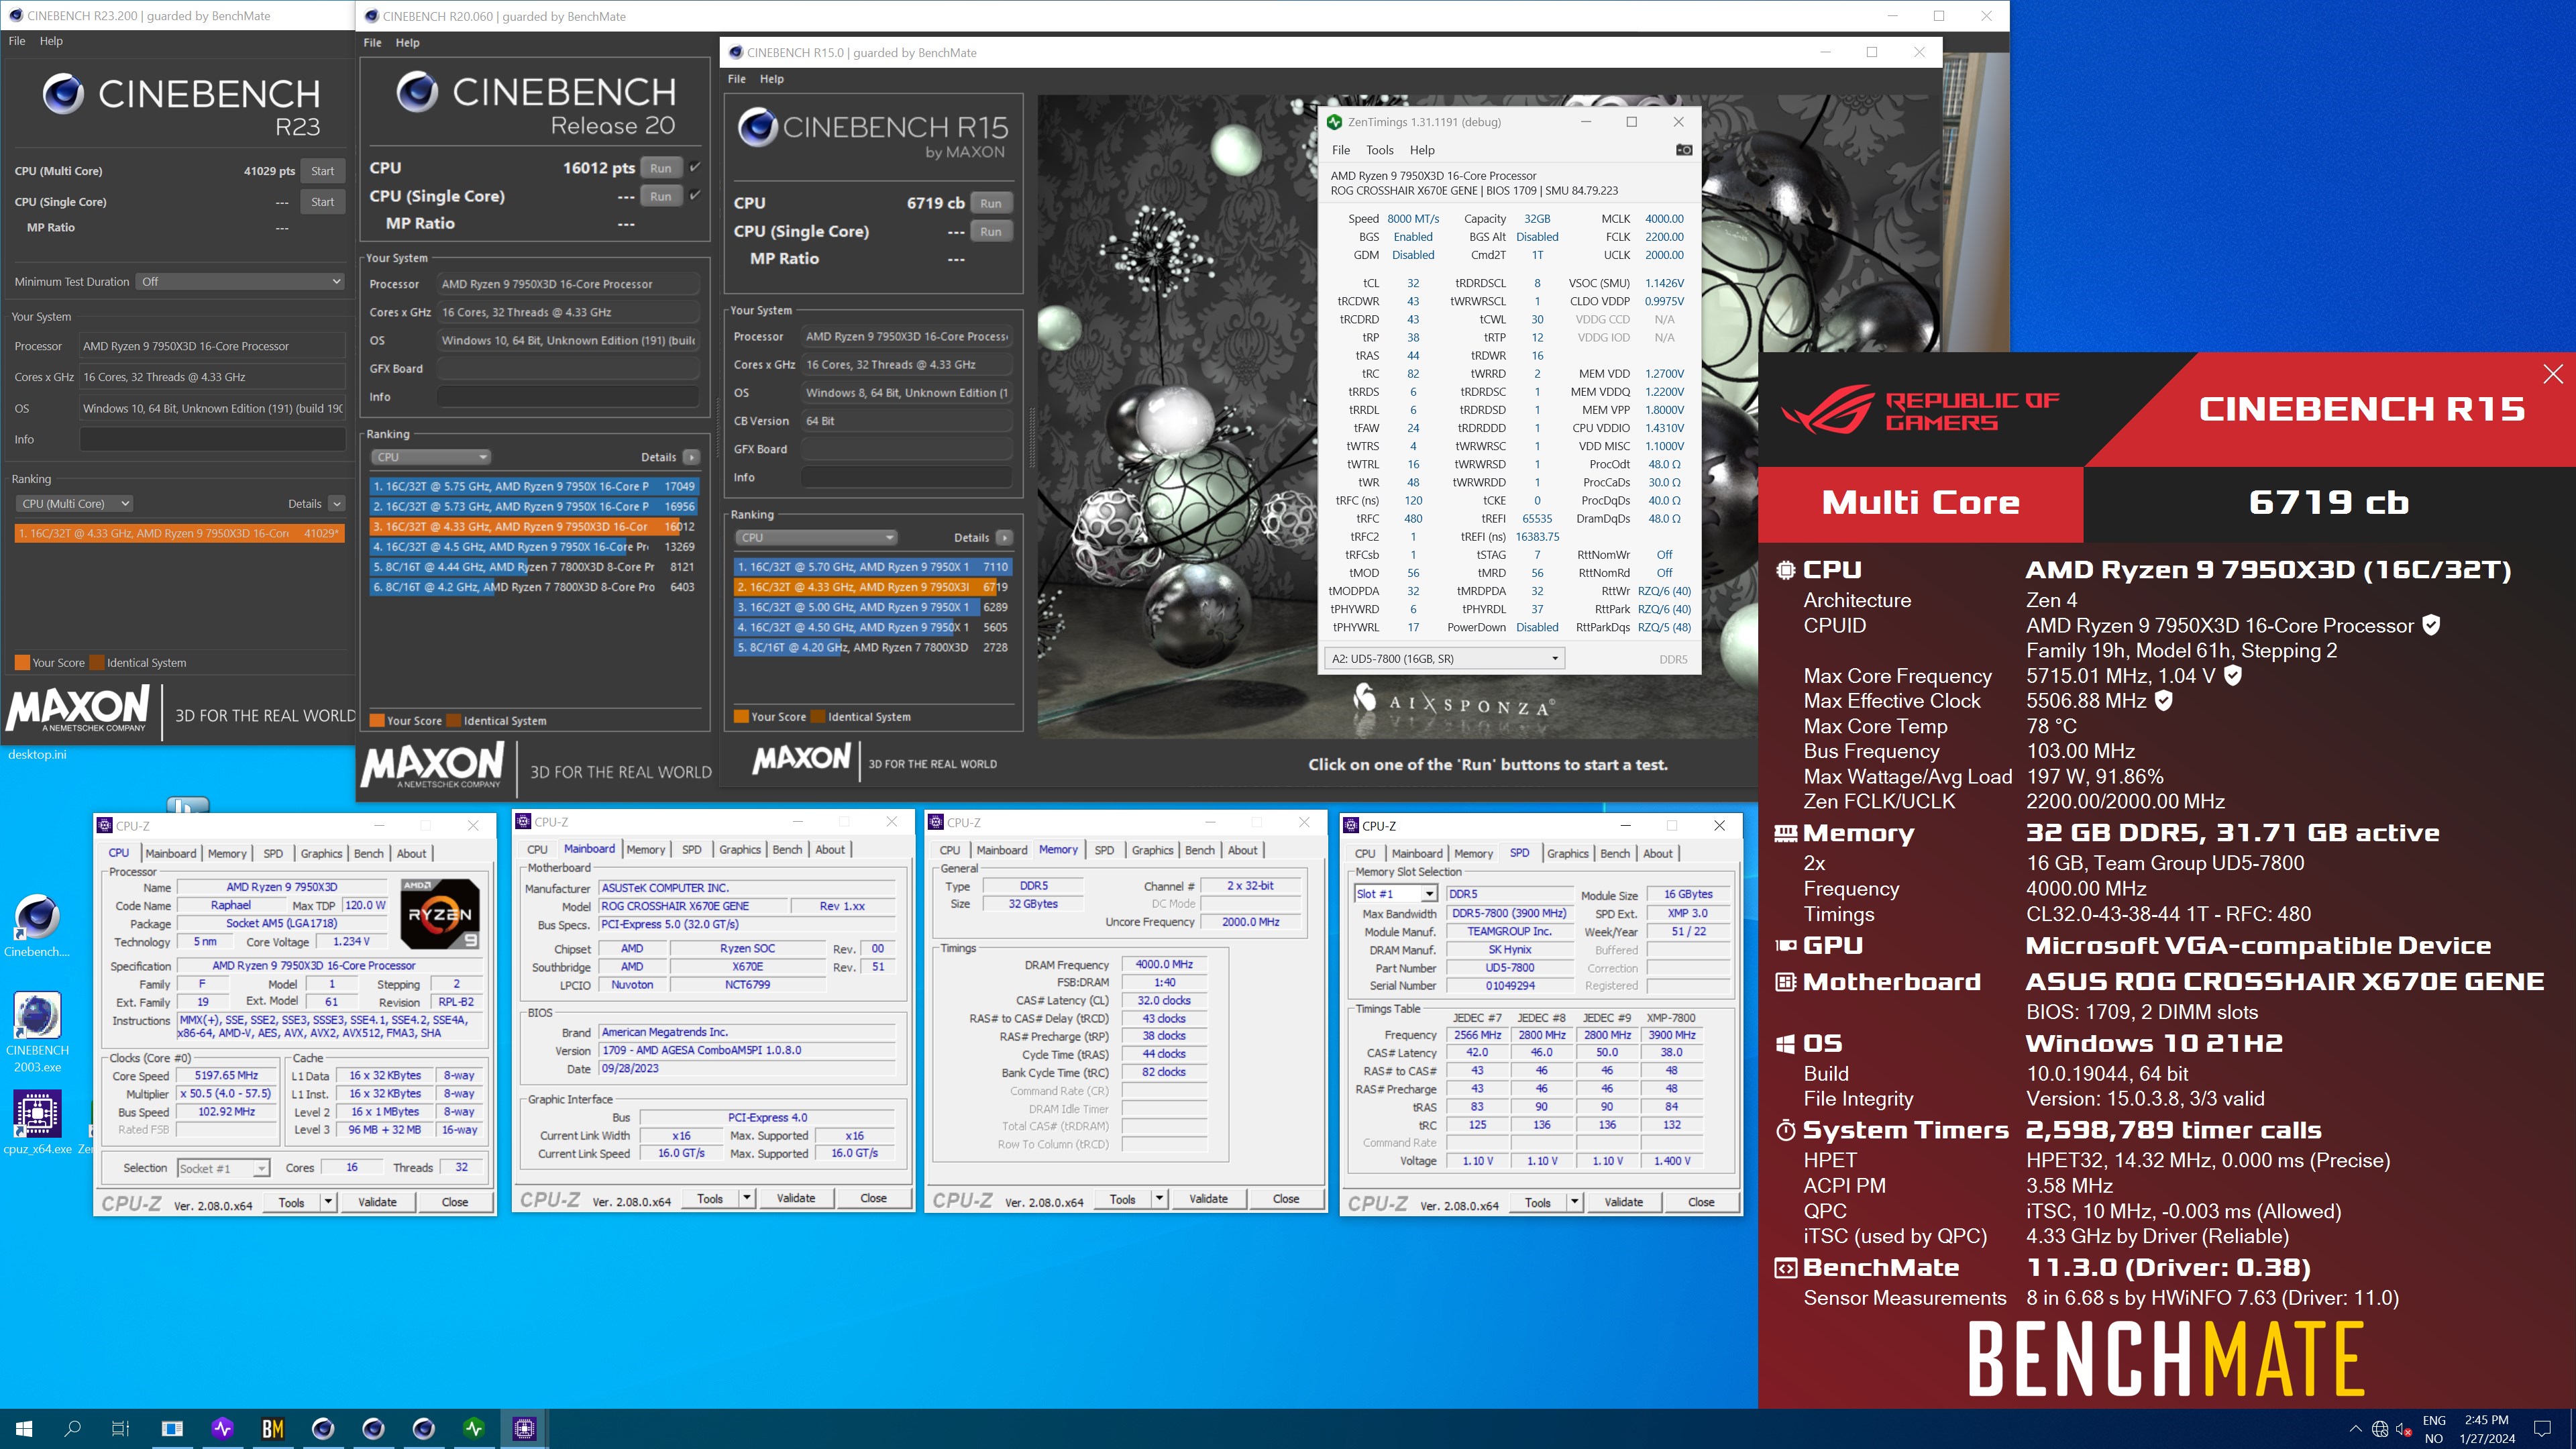
Task: Click Details arrow in Cinebench R15 ranking
Action: point(1004,537)
